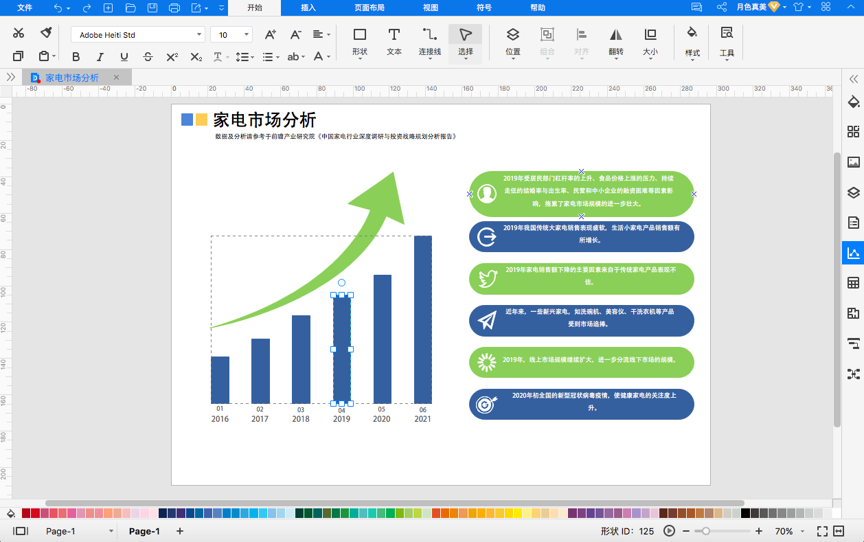Screen dimensions: 864x542
Task: Switch to the 帮助 tab
Action: (x=538, y=8)
